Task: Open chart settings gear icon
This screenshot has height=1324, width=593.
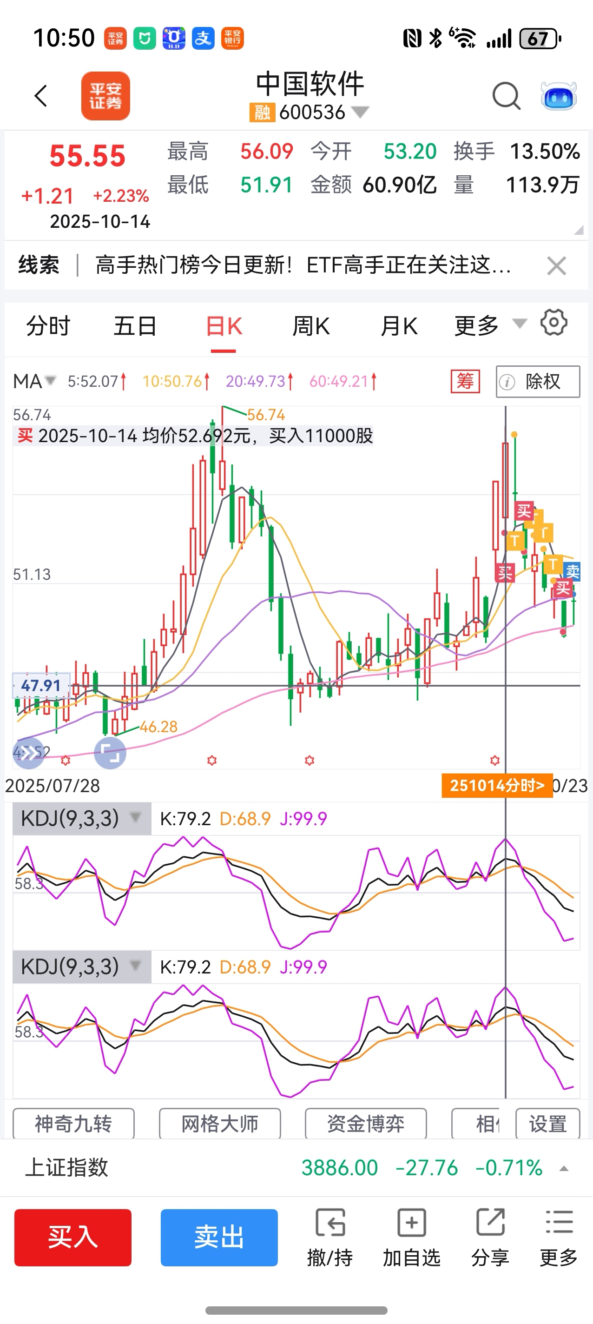Action: coord(554,323)
